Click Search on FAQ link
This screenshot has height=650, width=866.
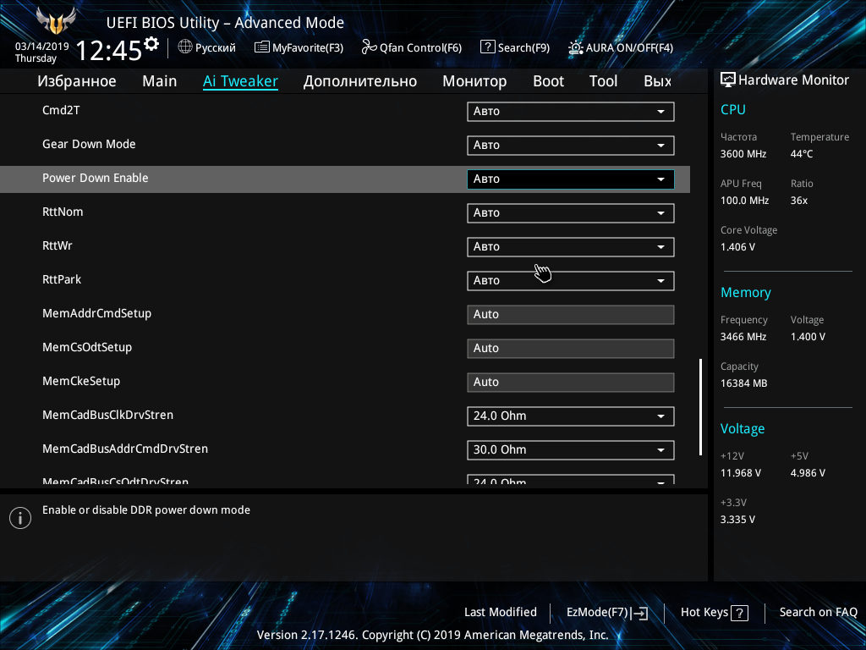pyautogui.click(x=819, y=613)
